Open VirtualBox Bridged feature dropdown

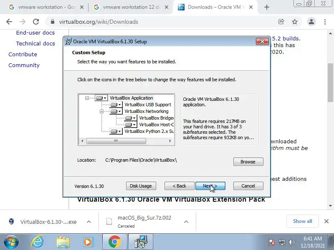click(131, 118)
